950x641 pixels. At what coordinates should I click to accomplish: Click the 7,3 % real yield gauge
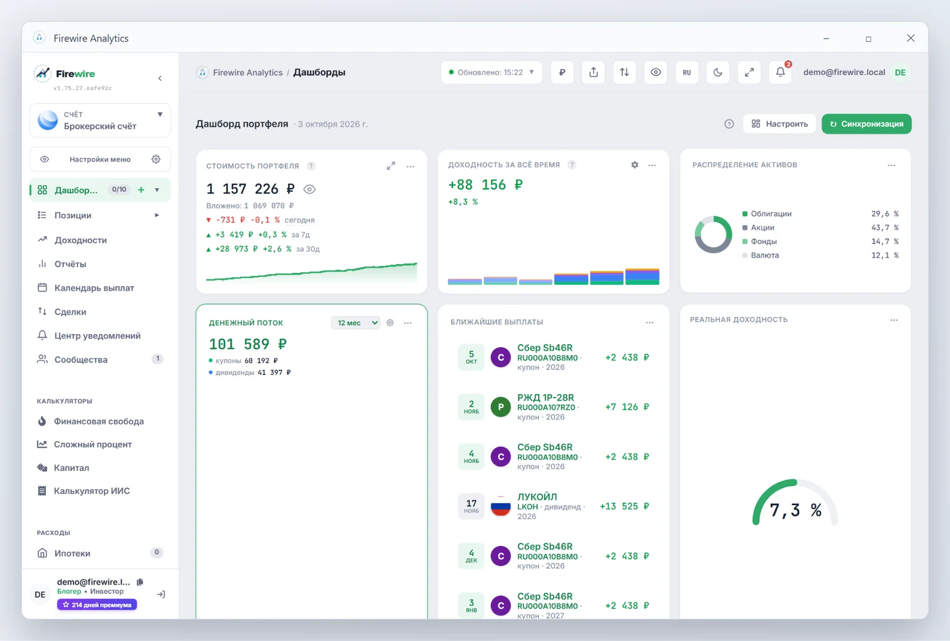(x=795, y=503)
